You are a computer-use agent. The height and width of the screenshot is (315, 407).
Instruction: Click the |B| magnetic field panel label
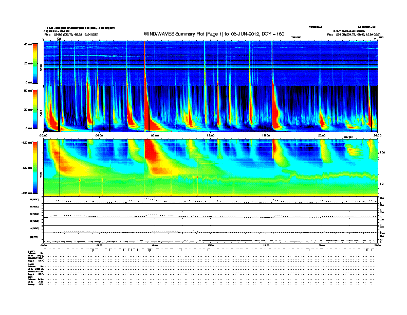pyautogui.click(x=34, y=237)
